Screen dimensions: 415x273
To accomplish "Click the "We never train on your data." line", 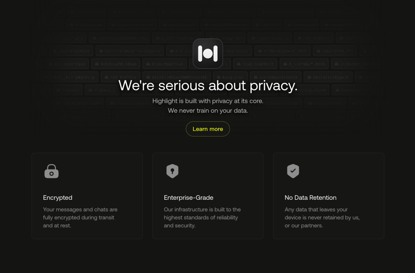I will (x=207, y=111).
